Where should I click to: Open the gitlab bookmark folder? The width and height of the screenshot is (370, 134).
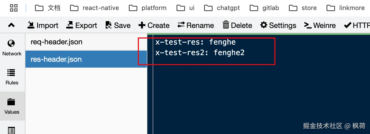(265, 8)
